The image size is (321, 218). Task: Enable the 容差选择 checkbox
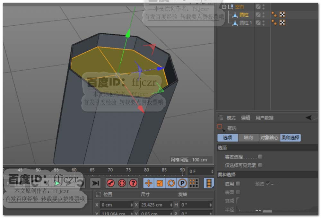point(260,157)
